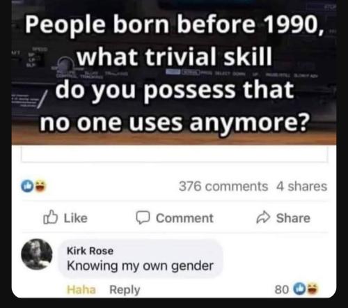Click the Comment text button

click(184, 218)
